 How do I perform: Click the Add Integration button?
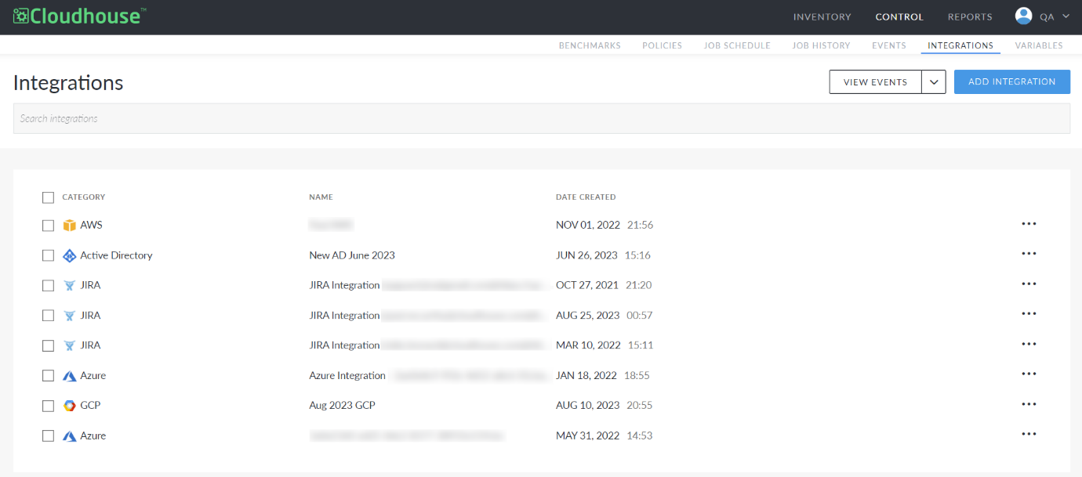tap(1011, 82)
